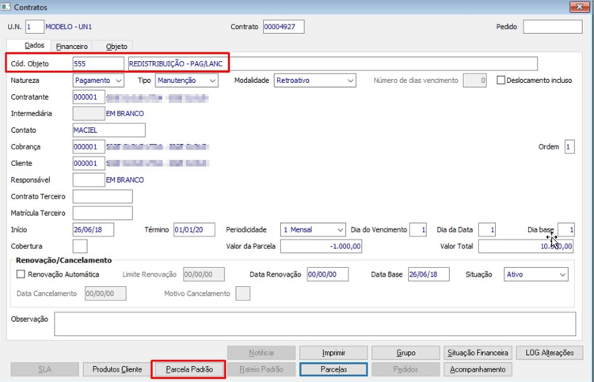Click the LOG Alterações button

(x=550, y=353)
